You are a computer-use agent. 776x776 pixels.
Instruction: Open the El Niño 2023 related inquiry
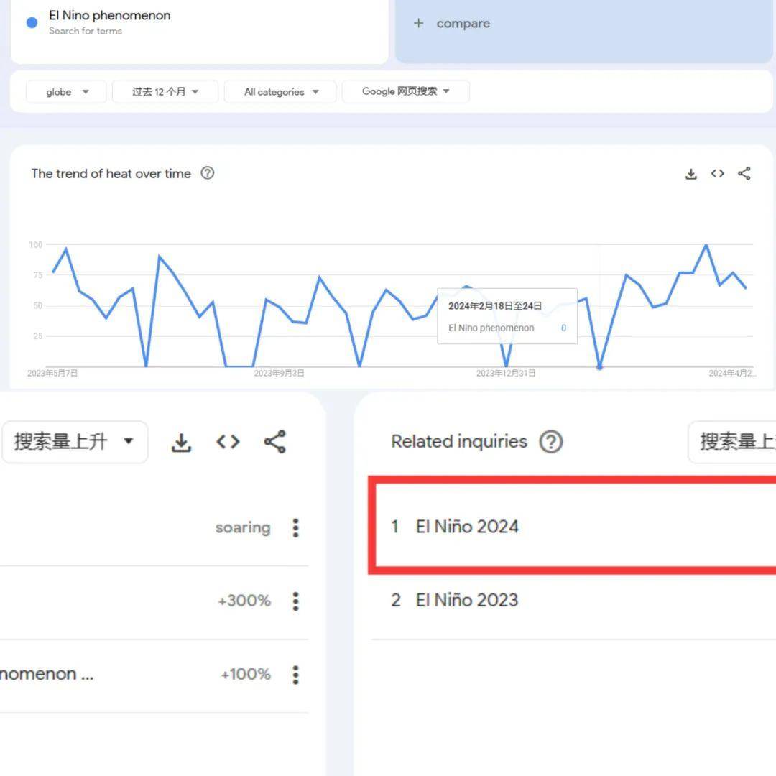466,600
